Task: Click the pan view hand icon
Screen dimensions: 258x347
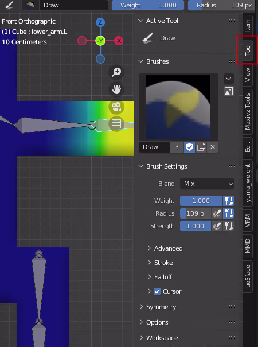Action: tap(116, 89)
